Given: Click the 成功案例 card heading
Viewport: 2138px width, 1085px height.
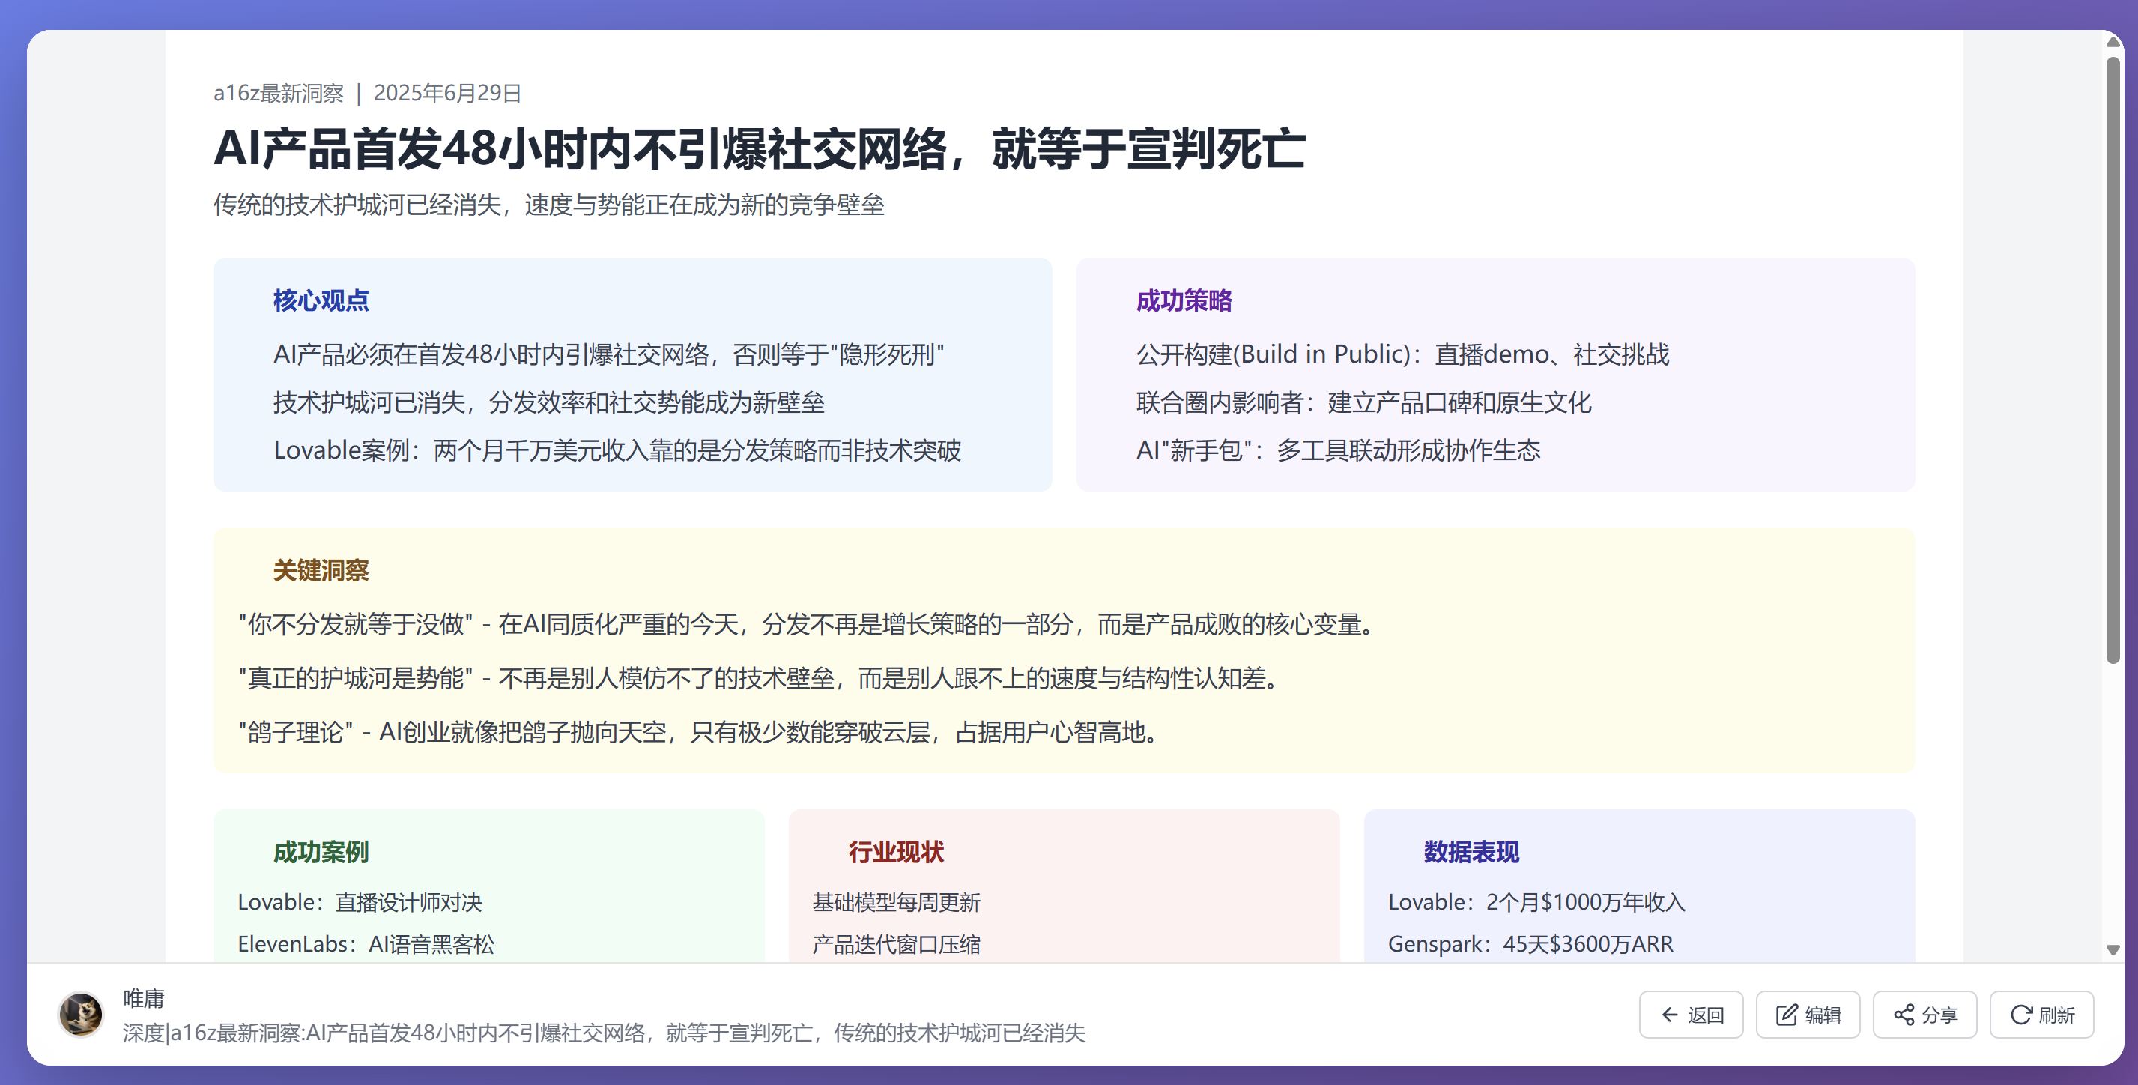Looking at the screenshot, I should [x=321, y=852].
